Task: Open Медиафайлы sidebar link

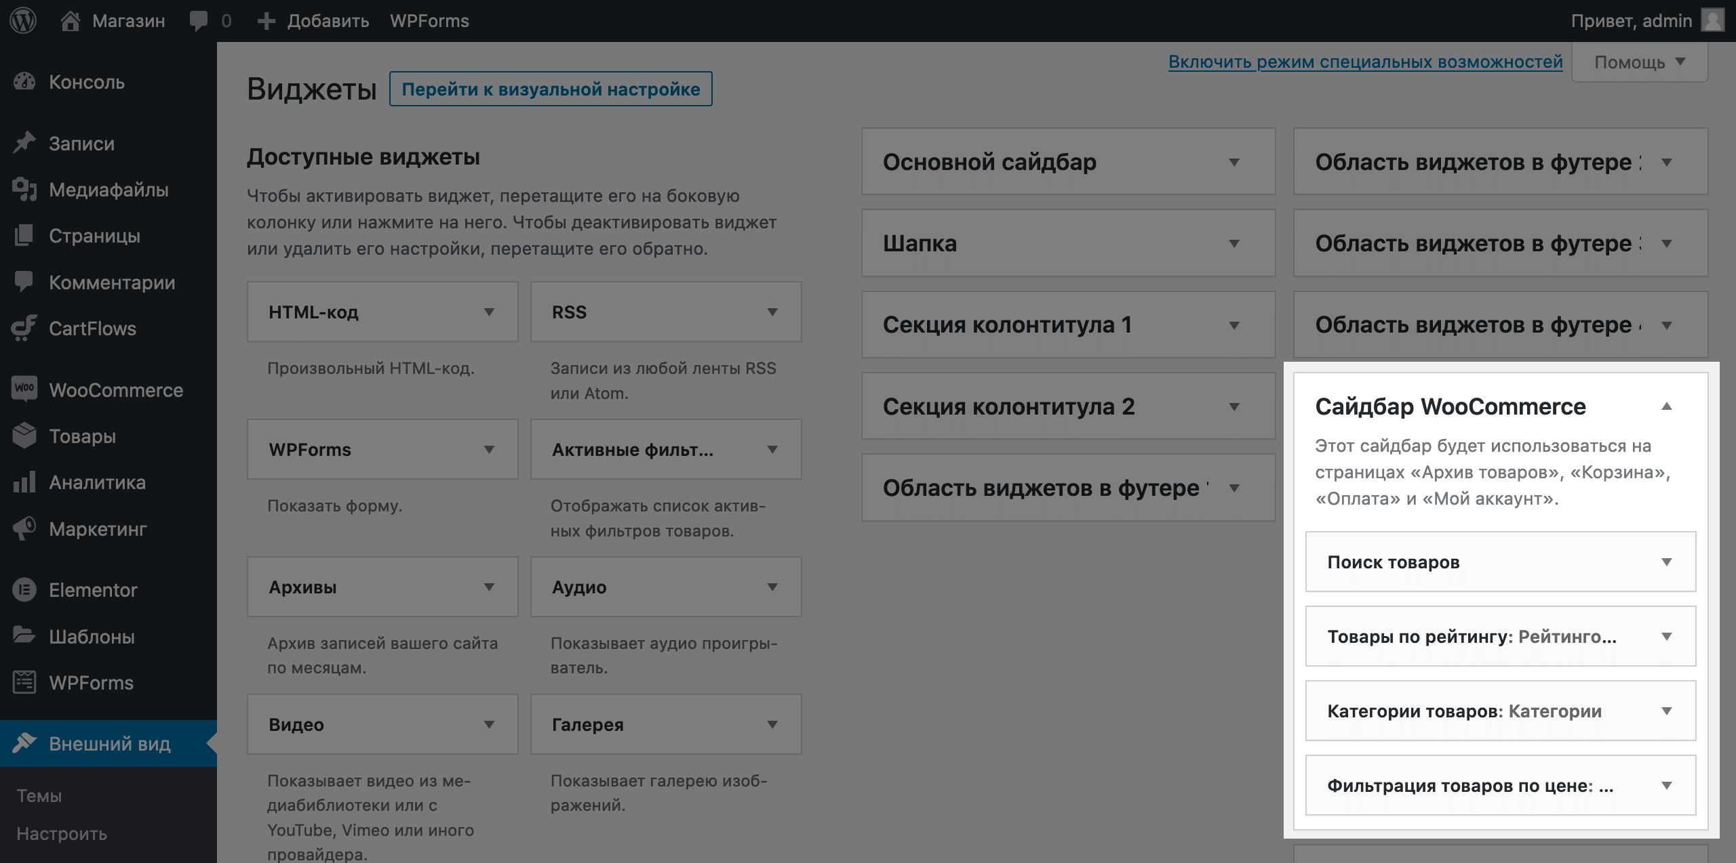Action: click(108, 189)
